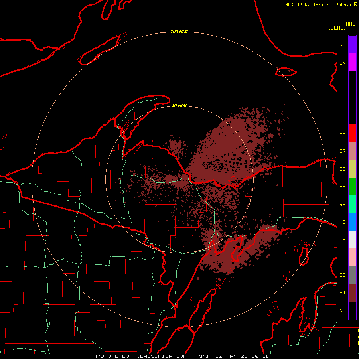Screen dimensions: 359x359
Task: Click the GR legend color swatch
Action: 352,151
